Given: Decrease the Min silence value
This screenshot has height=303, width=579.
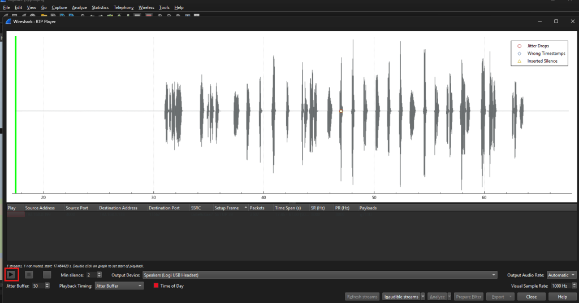Looking at the screenshot, I should point(100,276).
